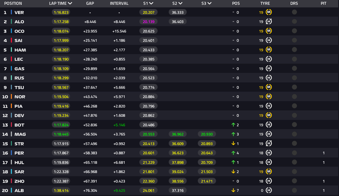
Task: Click VER's medium tyre icon
Action: tap(269, 12)
